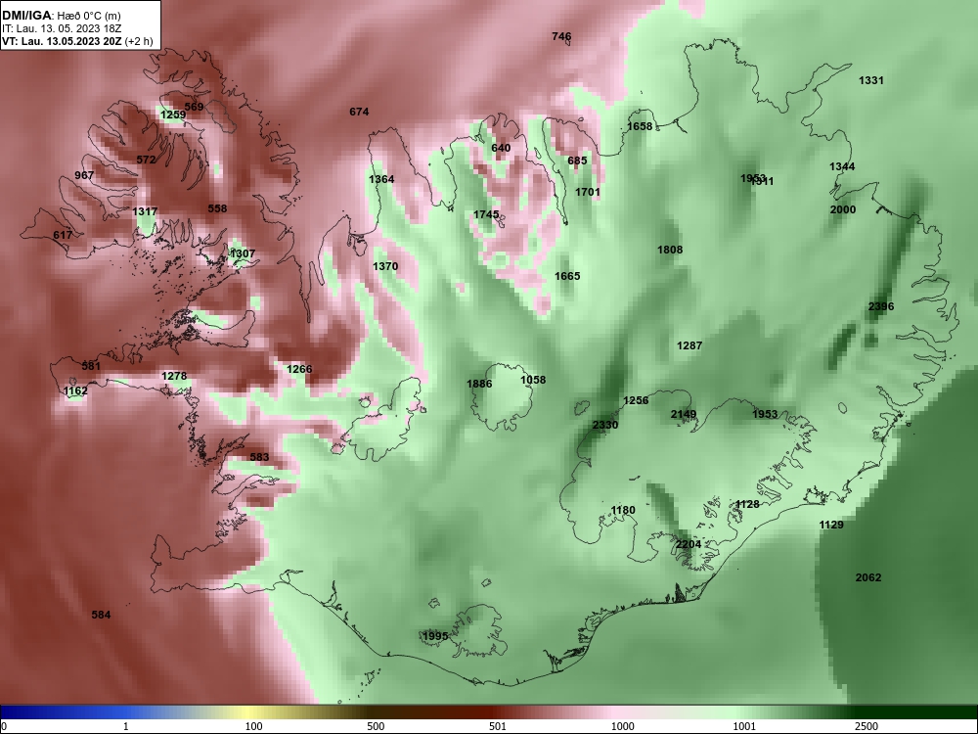The image size is (978, 734).
Task: Click the colour scale 501 label
Action: pyautogui.click(x=498, y=726)
